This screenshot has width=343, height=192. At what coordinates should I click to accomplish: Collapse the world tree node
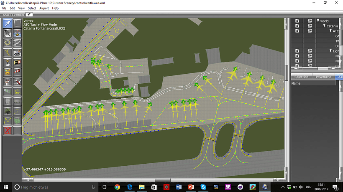[x=318, y=21]
